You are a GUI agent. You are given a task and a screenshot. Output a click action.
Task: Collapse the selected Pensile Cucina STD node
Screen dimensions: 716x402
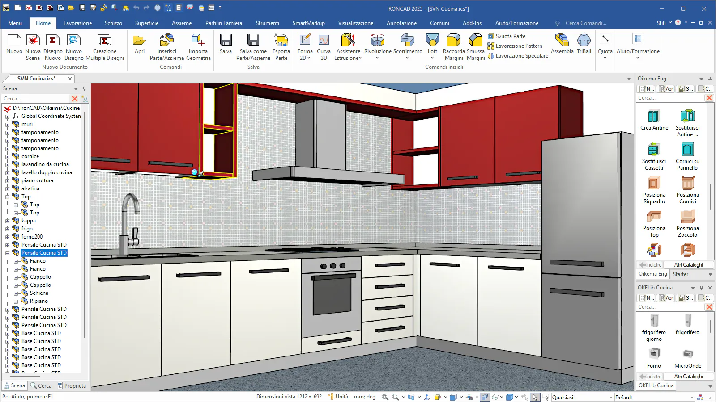8,253
